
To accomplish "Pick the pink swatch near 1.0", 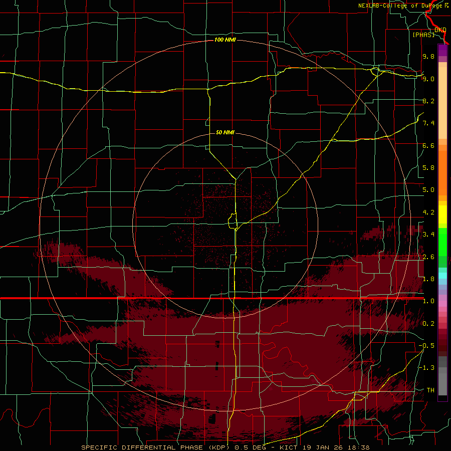I will click(442, 304).
